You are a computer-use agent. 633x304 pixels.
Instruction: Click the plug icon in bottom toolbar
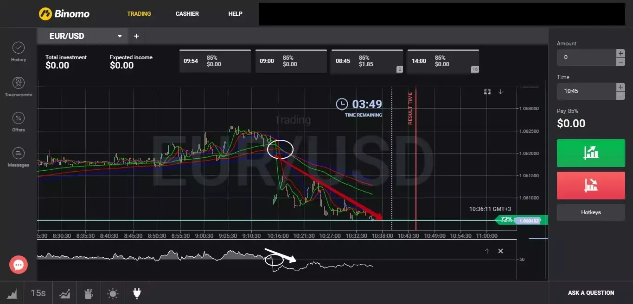point(137,293)
